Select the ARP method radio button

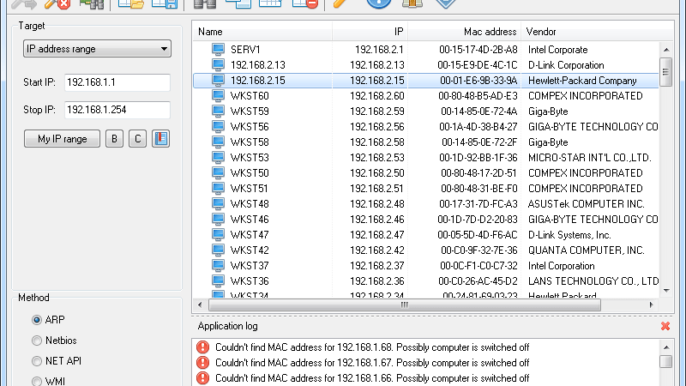37,320
